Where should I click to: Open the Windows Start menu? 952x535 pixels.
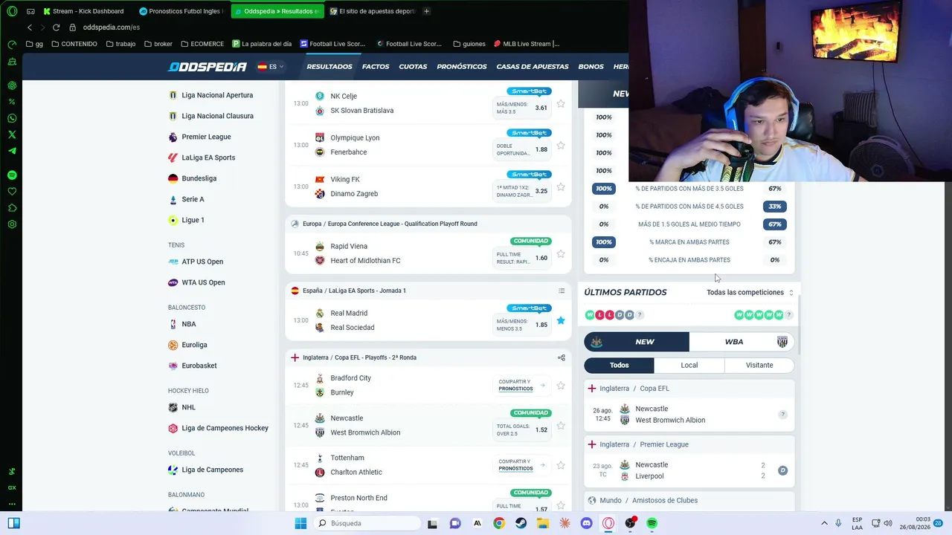tap(300, 523)
